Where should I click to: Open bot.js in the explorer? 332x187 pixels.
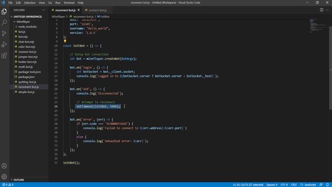(x=22, y=32)
